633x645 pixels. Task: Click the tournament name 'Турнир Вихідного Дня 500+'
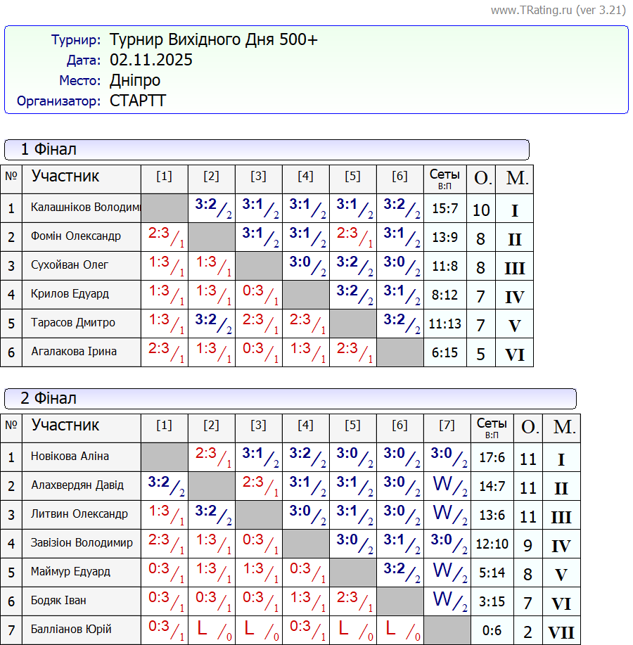(214, 40)
